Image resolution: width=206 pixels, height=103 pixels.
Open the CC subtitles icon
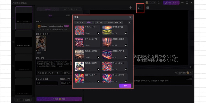(148, 8)
